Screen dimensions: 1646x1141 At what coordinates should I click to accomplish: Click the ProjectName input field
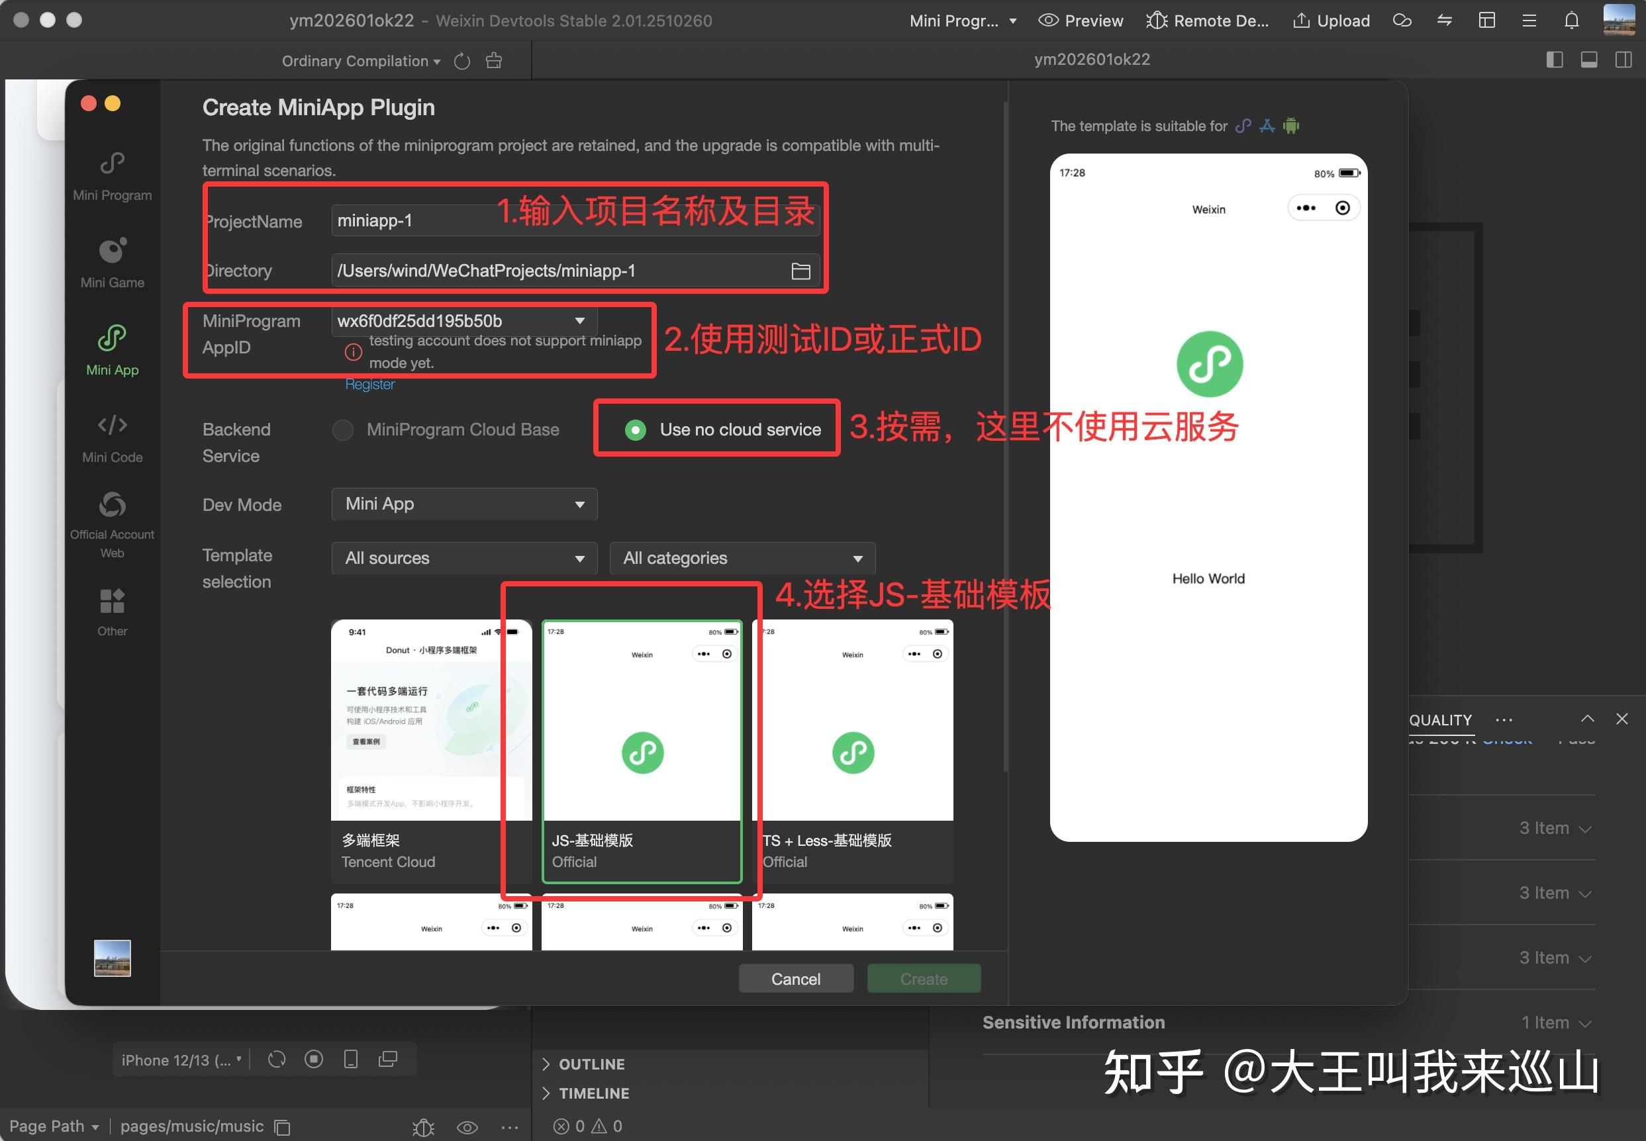click(575, 220)
